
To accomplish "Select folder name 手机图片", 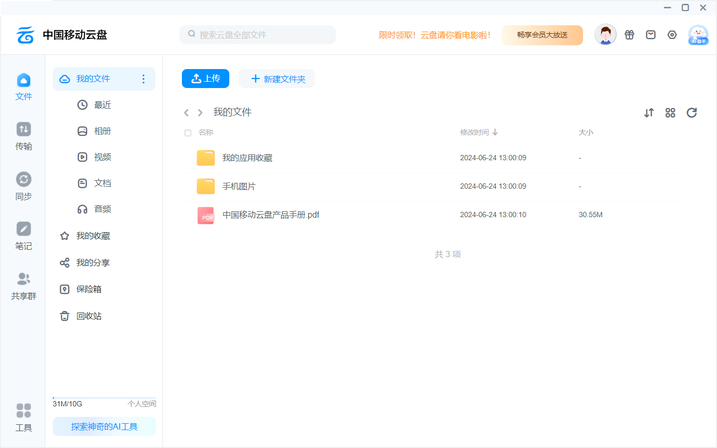I will [239, 187].
